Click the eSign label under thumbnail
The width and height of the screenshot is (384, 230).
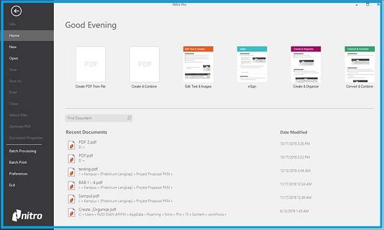point(252,86)
